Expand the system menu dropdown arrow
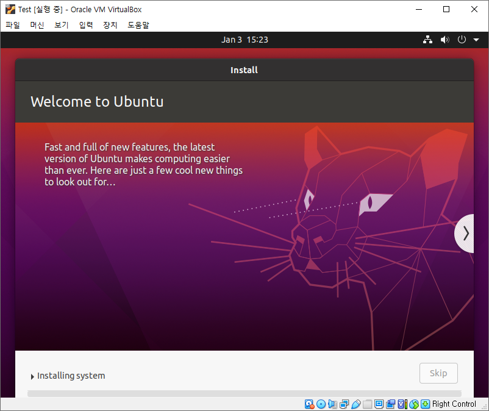The width and height of the screenshot is (489, 411). tap(476, 40)
